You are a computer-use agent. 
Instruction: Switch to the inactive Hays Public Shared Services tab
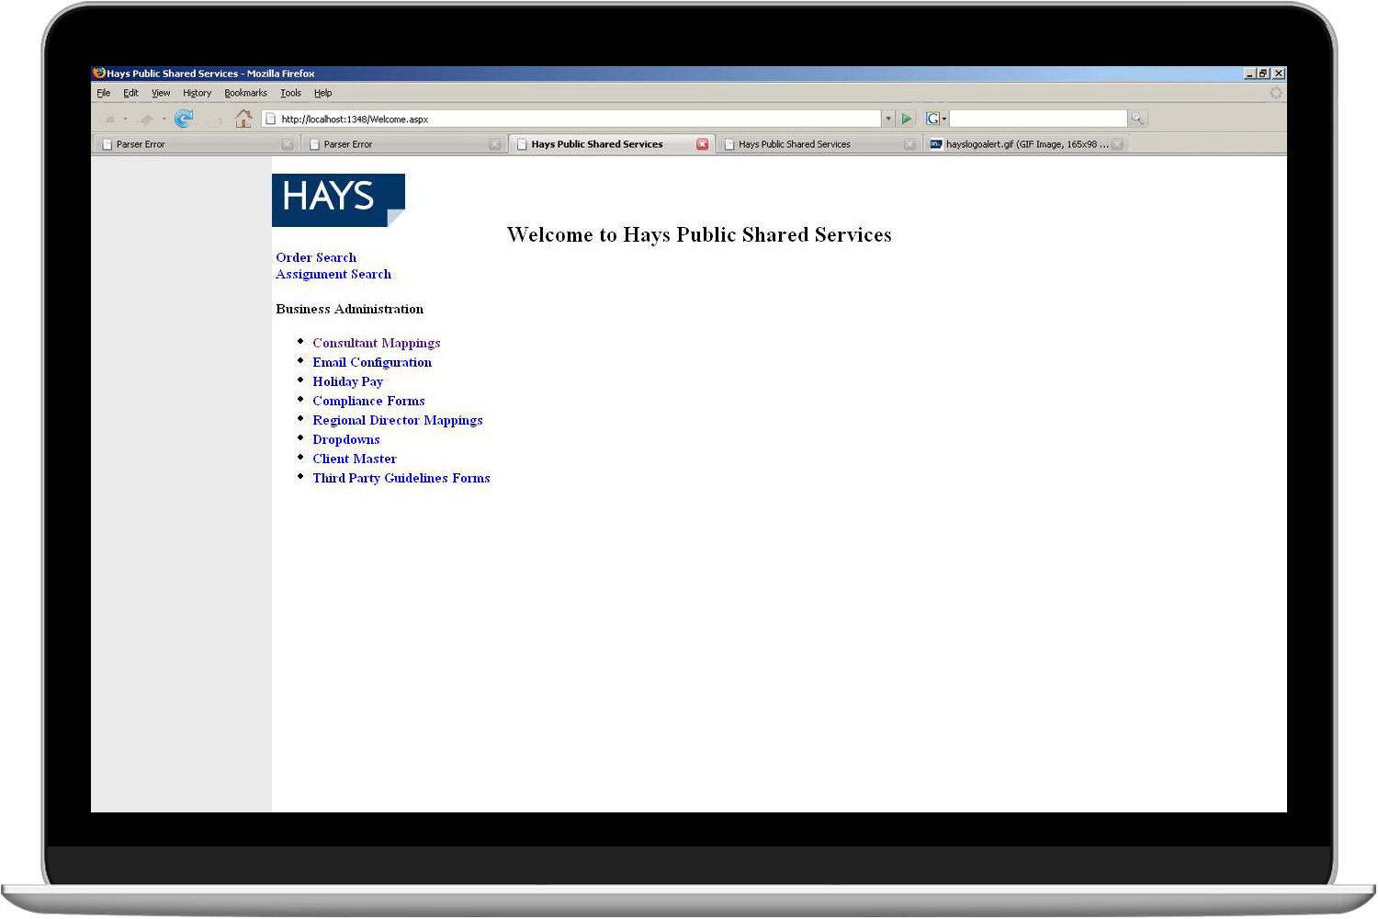[x=818, y=144]
